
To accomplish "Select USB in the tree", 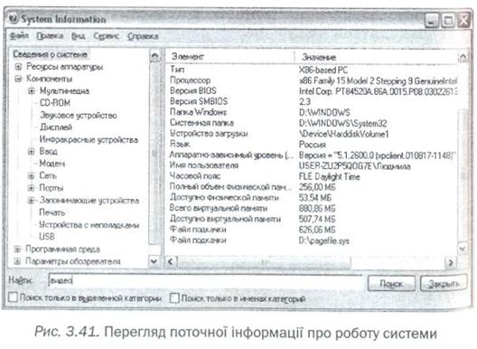I will point(47,236).
